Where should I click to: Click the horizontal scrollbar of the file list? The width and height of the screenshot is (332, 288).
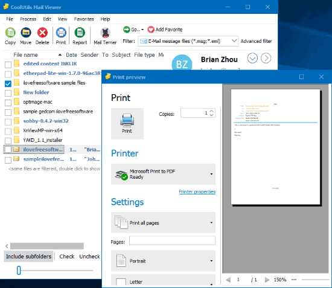click(x=47, y=246)
